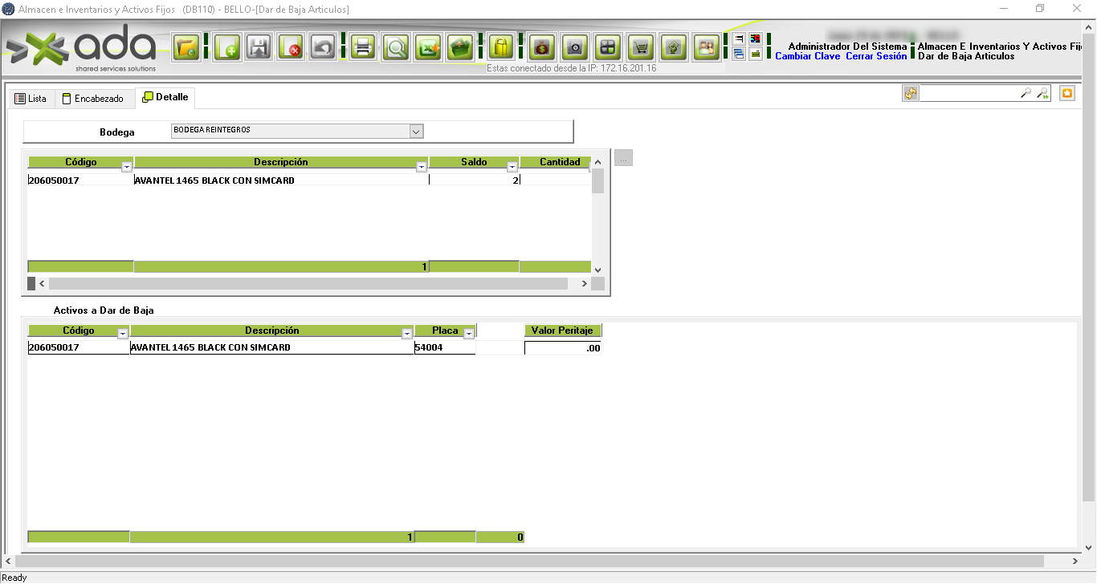Click the save floppy disk icon
Image resolution: width=1097 pixels, height=584 pixels.
tap(259, 47)
